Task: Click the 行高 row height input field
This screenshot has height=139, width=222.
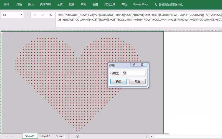Action: pyautogui.click(x=134, y=73)
